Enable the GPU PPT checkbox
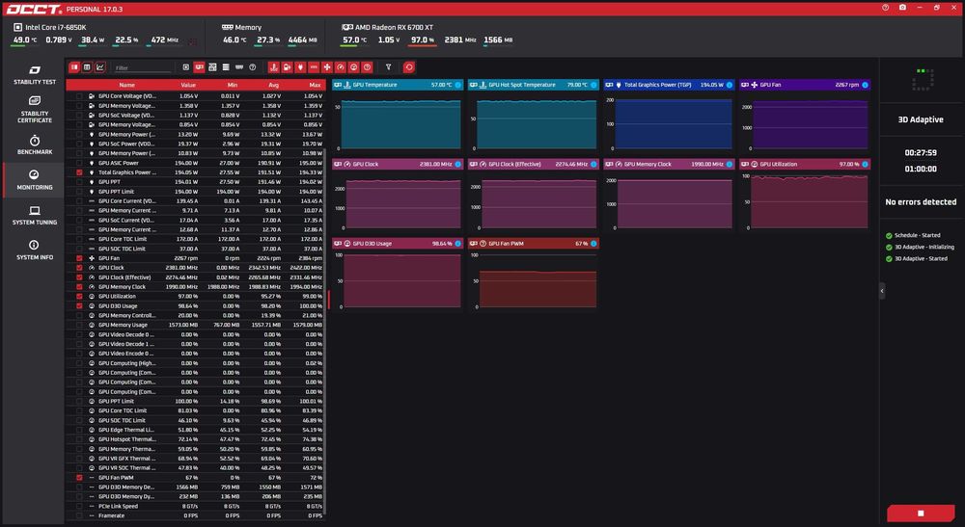 [79, 182]
